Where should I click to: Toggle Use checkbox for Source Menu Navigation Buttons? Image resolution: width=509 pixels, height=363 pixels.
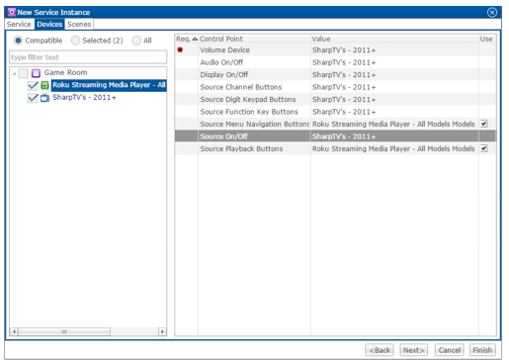483,124
